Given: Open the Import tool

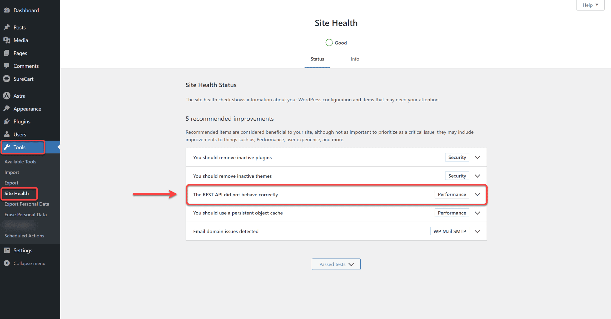Looking at the screenshot, I should tap(12, 172).
